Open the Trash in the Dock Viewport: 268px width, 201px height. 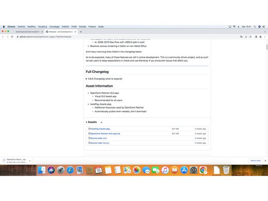pyautogui.click(x=226, y=170)
